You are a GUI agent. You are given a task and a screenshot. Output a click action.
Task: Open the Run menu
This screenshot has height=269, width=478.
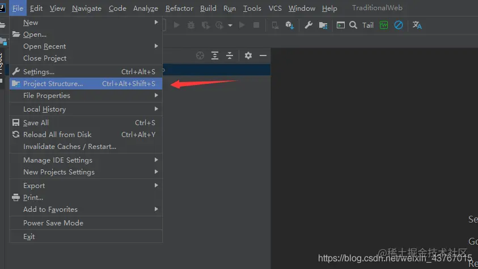[230, 8]
